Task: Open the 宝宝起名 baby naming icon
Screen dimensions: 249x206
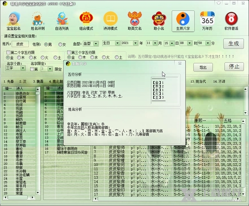Action: 14,21
